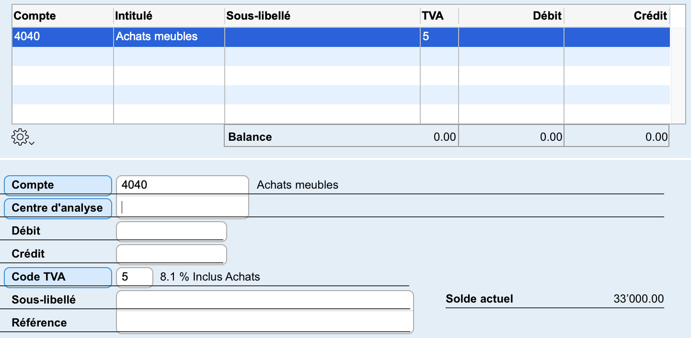This screenshot has height=338, width=691.
Task: Click the Débit amount input field
Action: 171,231
